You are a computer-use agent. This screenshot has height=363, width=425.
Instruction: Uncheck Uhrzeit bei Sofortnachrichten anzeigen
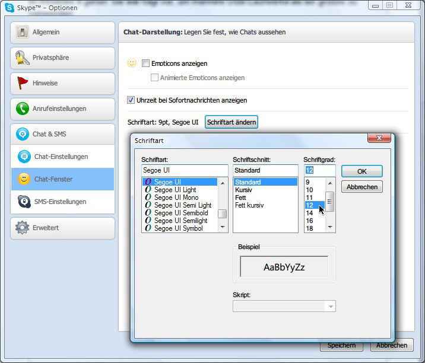pos(131,100)
